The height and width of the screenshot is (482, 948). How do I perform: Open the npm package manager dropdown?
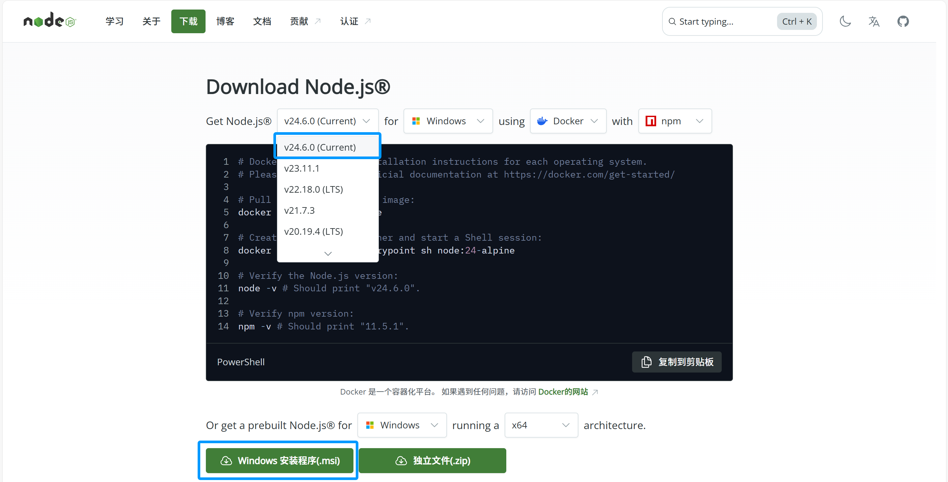click(675, 121)
